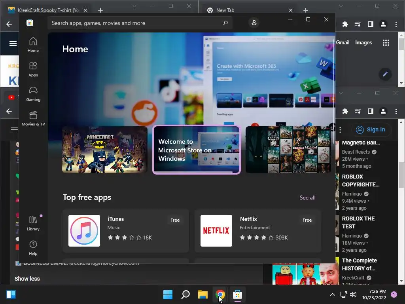Click YouTube page vertical scrollbar thumb
Image resolution: width=405 pixels, height=304 pixels.
401,175
